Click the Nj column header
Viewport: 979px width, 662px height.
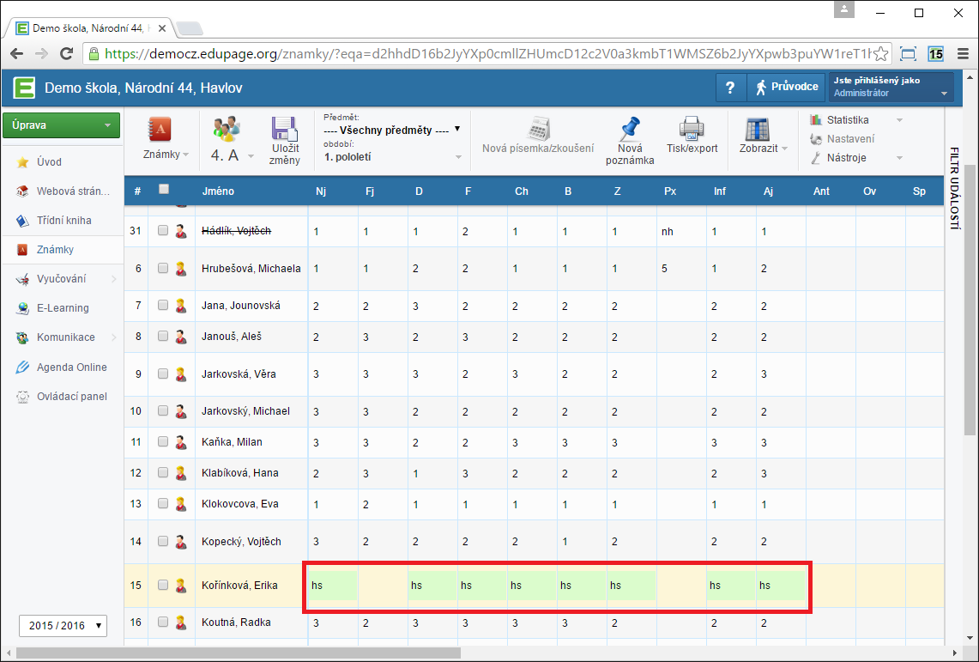click(x=321, y=191)
